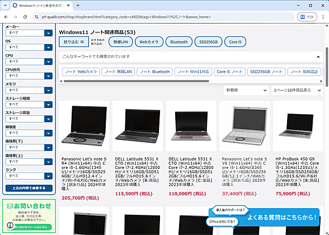Image resolution: width=329 pixels, height=235 pixels.
Task: Click SSD256GB ノート keyword tag
Action: click(x=266, y=72)
